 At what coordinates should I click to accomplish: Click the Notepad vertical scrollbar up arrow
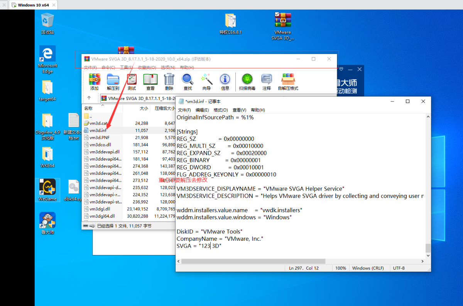pyautogui.click(x=428, y=117)
